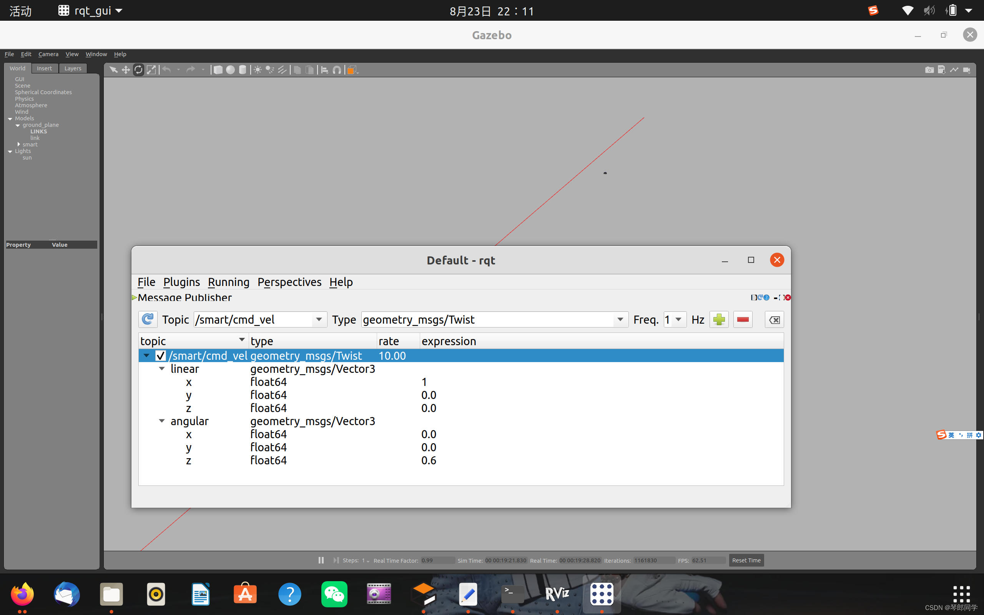Image resolution: width=984 pixels, height=615 pixels.
Task: Pause the Gazebo simulation
Action: 321,560
